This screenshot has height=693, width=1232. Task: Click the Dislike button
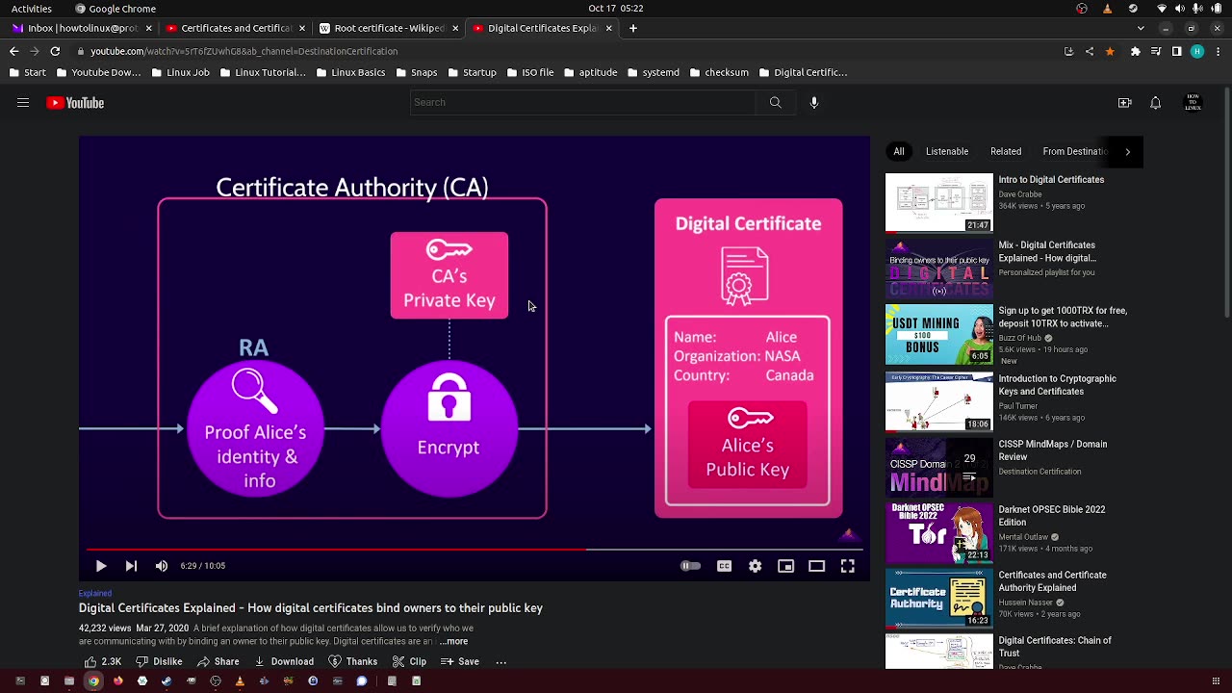pyautogui.click(x=159, y=661)
